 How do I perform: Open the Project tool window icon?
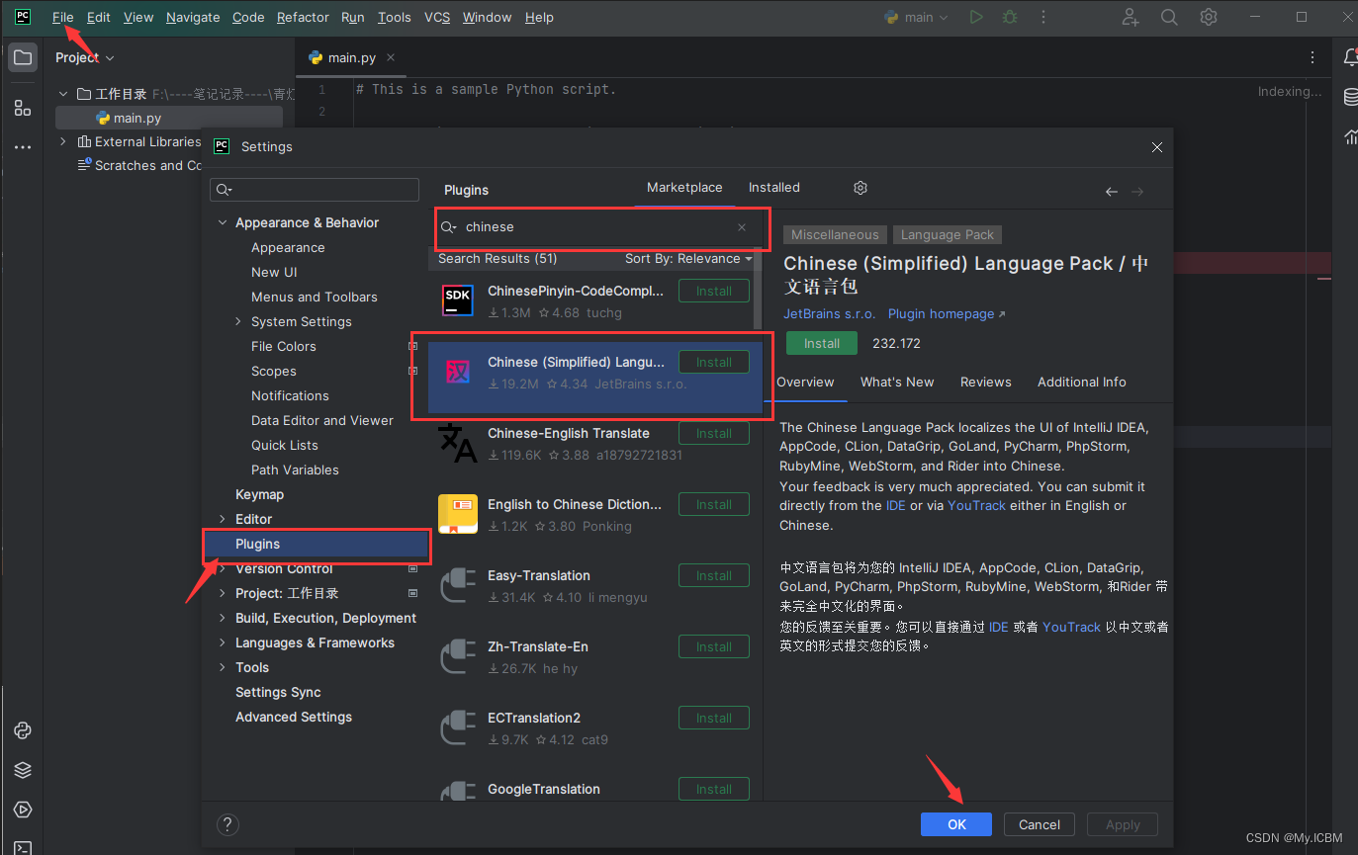pyautogui.click(x=23, y=57)
